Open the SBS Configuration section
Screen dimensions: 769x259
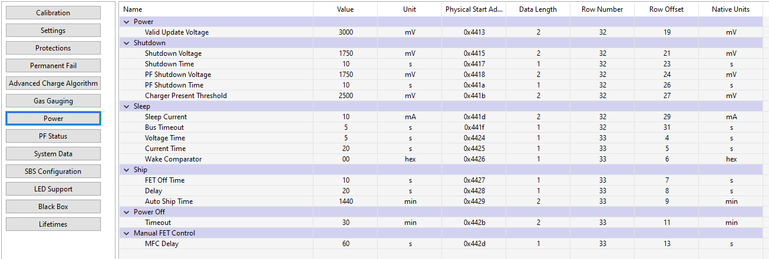click(53, 171)
